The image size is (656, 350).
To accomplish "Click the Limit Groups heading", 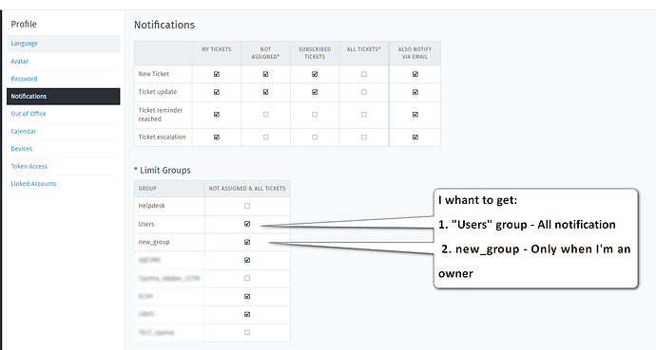I will 163,170.
